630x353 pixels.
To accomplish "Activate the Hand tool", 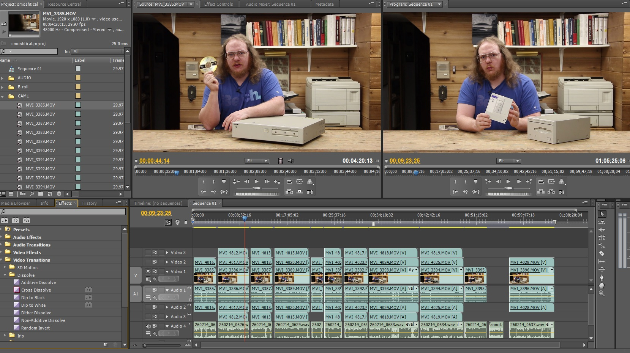I will (x=602, y=286).
